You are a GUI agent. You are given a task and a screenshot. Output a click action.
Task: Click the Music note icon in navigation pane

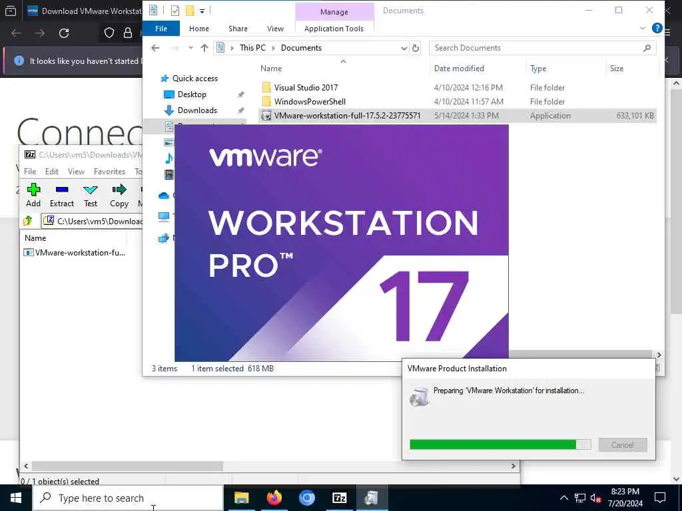pos(169,158)
